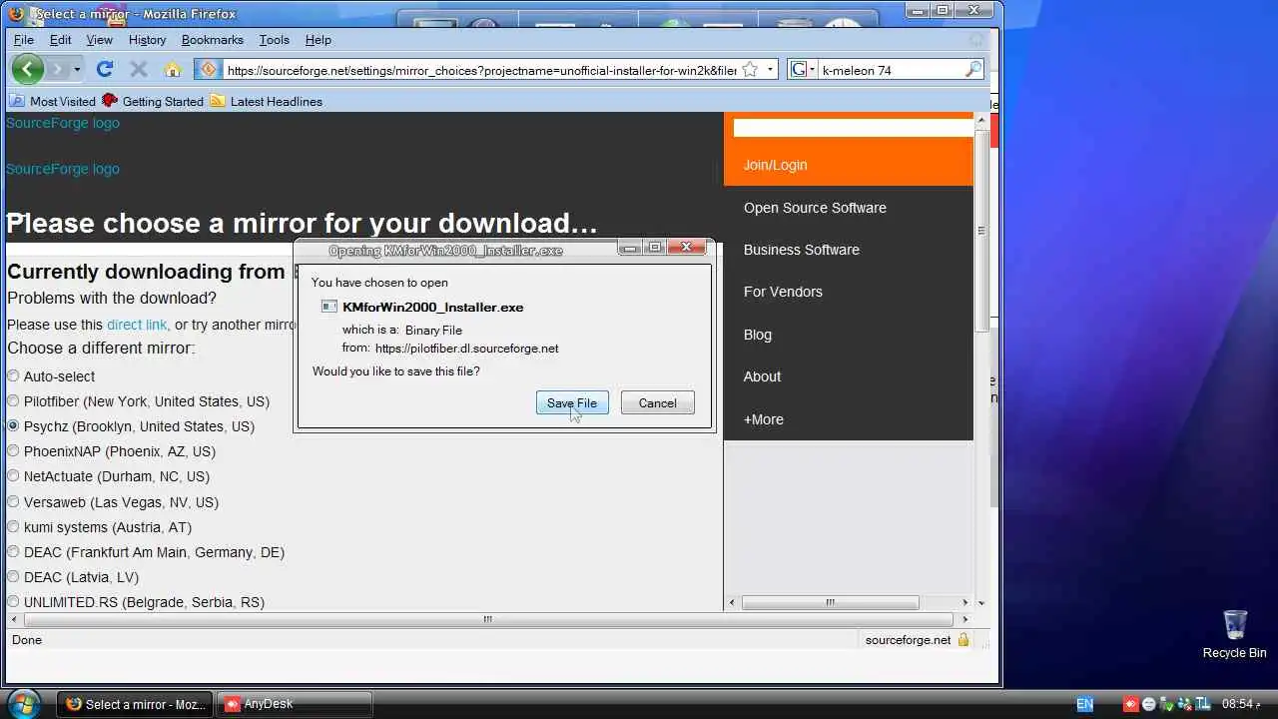
Task: Click the secure padlock icon in status bar
Action: (963, 639)
